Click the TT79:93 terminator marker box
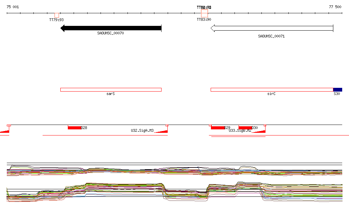The height and width of the screenshot is (208, 349). (x=57, y=15)
